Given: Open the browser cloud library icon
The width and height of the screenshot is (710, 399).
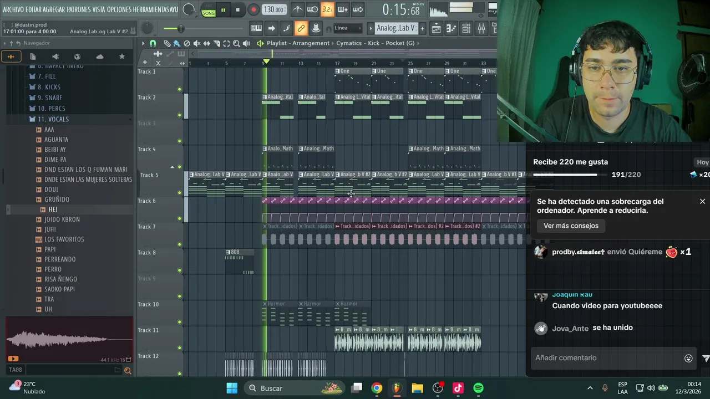Looking at the screenshot, I should pos(99,57).
